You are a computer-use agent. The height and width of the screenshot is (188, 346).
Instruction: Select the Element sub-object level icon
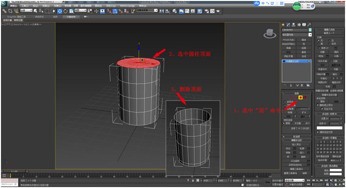coord(305,97)
